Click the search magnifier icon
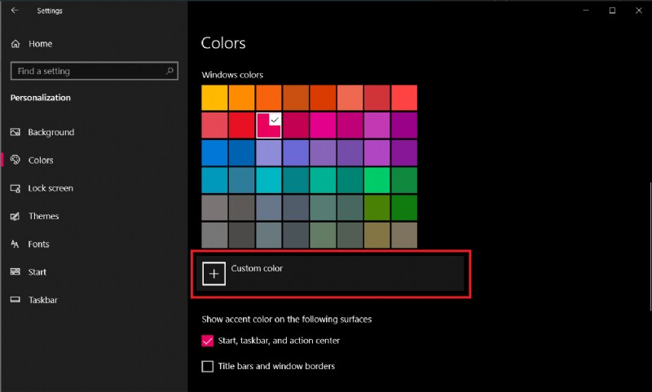Screen dimensions: 652x392 point(170,71)
